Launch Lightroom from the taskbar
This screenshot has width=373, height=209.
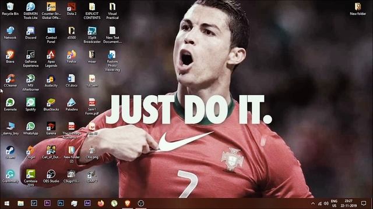coord(34,204)
